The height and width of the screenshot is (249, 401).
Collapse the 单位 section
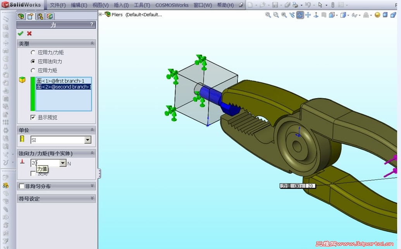click(92, 130)
